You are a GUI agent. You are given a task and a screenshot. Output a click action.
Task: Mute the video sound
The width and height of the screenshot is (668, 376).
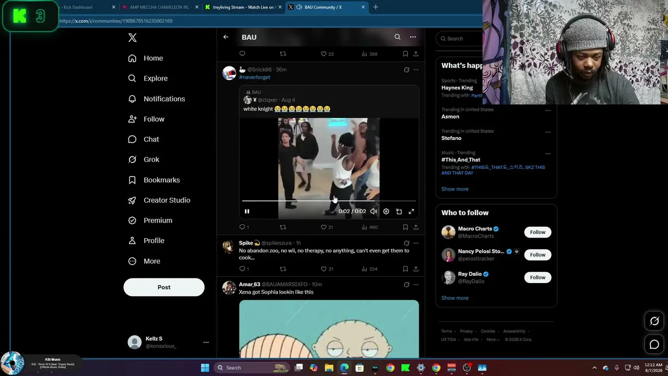374,211
